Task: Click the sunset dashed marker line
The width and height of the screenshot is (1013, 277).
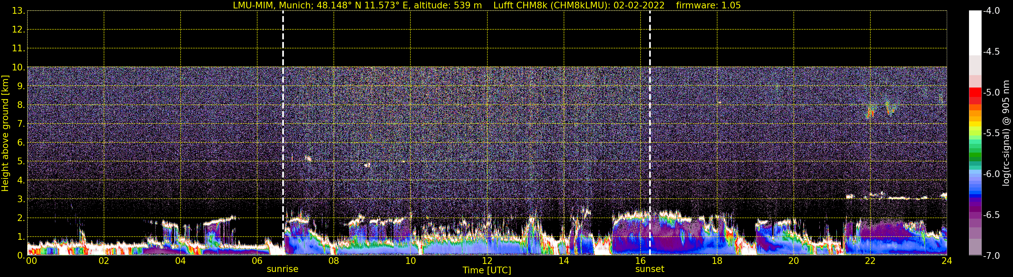Action: tap(650, 133)
